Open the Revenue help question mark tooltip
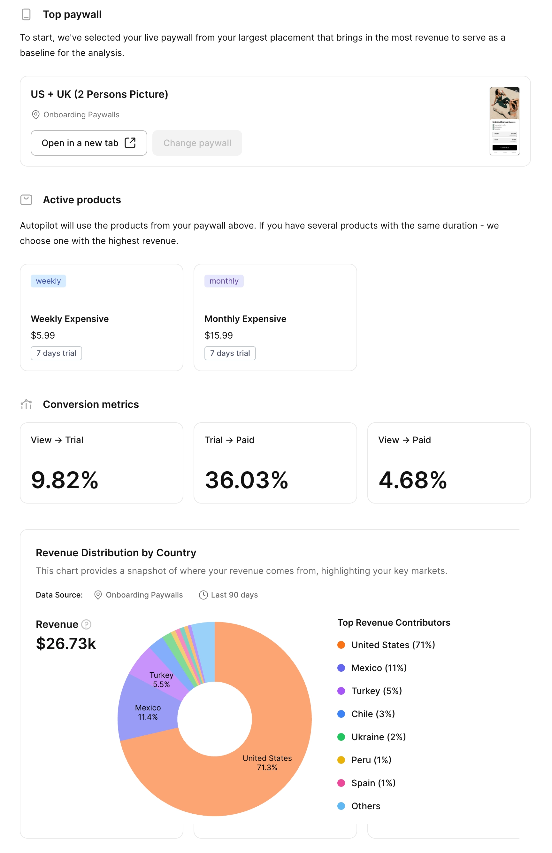 click(86, 624)
